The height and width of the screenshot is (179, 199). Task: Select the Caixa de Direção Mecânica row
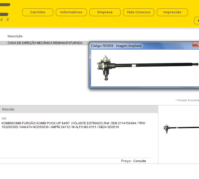[45, 43]
